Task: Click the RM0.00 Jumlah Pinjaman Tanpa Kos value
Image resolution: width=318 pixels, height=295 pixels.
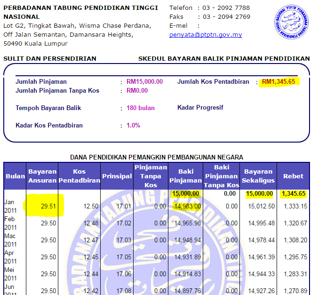Action: pos(137,90)
